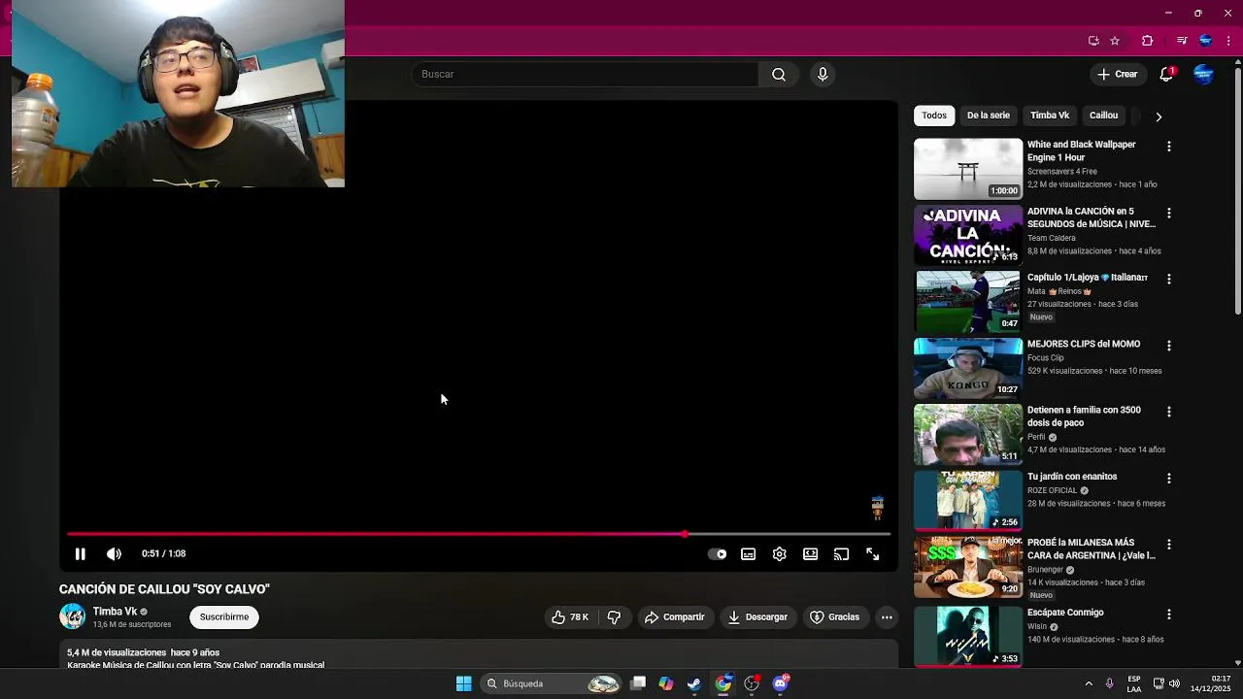Viewport: 1243px width, 699px height.
Task: Open Discord from the taskbar
Action: (781, 683)
